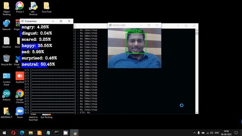Open the idle - Shortcut Python icon
Image resolution: width=242 pixels, height=136 pixels.
pyautogui.click(x=33, y=8)
